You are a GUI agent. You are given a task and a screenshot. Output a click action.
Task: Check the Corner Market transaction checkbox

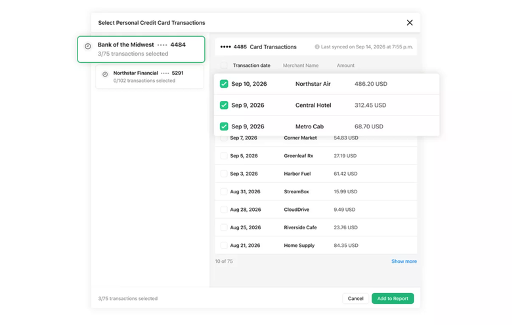pos(224,138)
